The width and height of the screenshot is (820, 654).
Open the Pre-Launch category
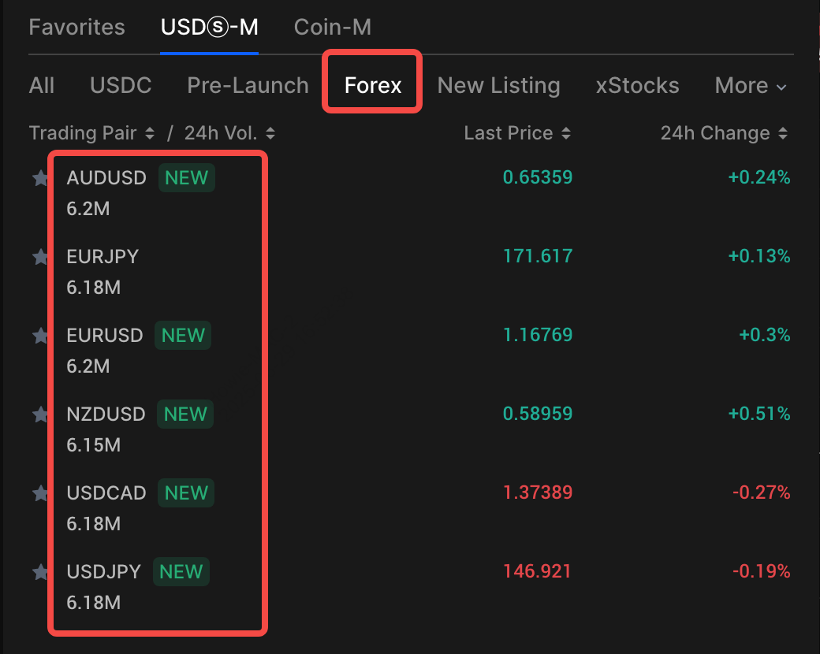[248, 86]
